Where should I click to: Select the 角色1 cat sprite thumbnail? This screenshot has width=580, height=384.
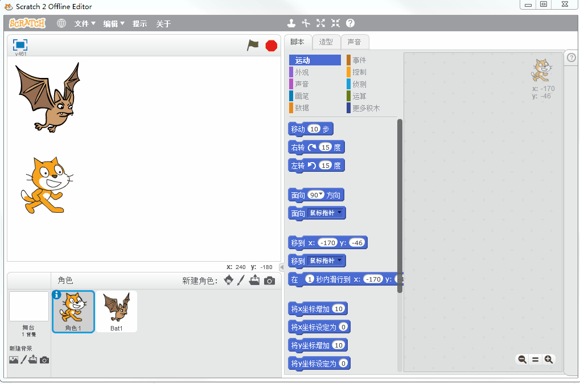tap(73, 311)
